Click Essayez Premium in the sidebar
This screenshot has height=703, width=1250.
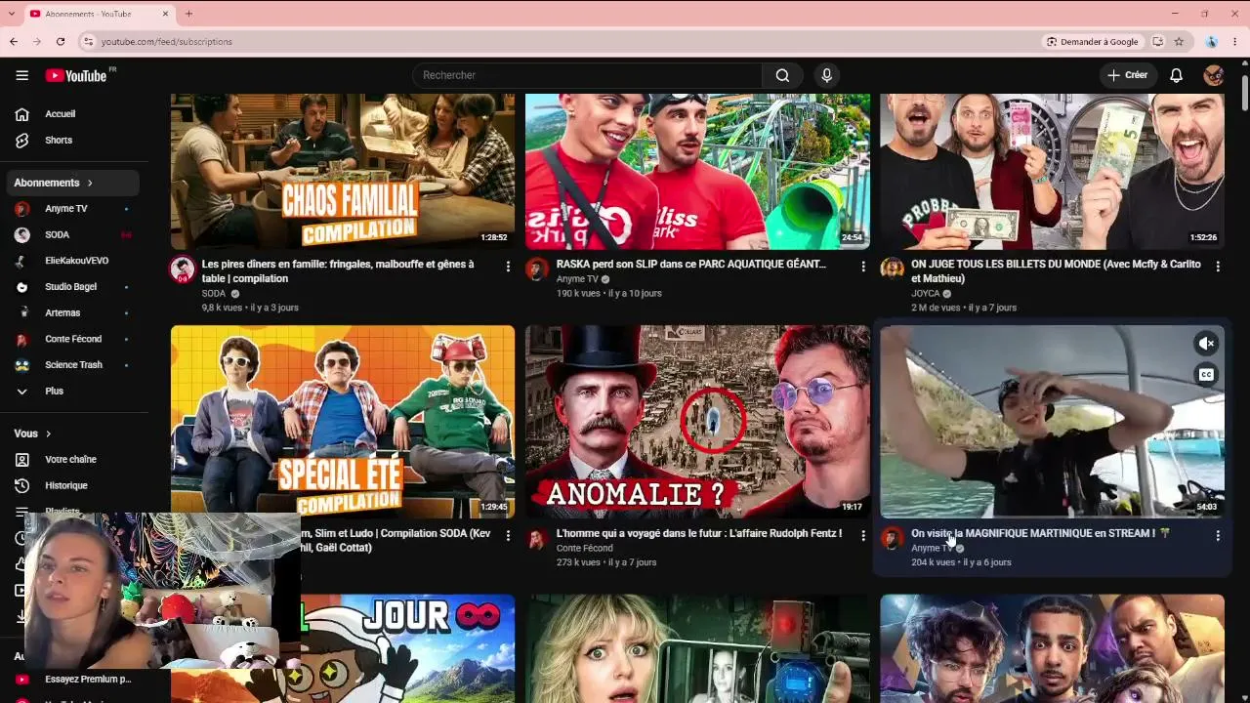tap(73, 680)
